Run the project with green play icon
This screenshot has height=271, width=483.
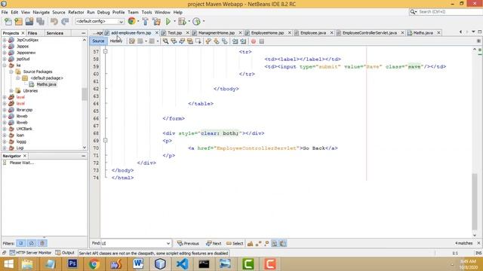pyautogui.click(x=168, y=22)
